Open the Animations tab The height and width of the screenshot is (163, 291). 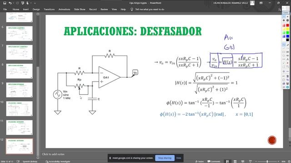[x=64, y=9]
